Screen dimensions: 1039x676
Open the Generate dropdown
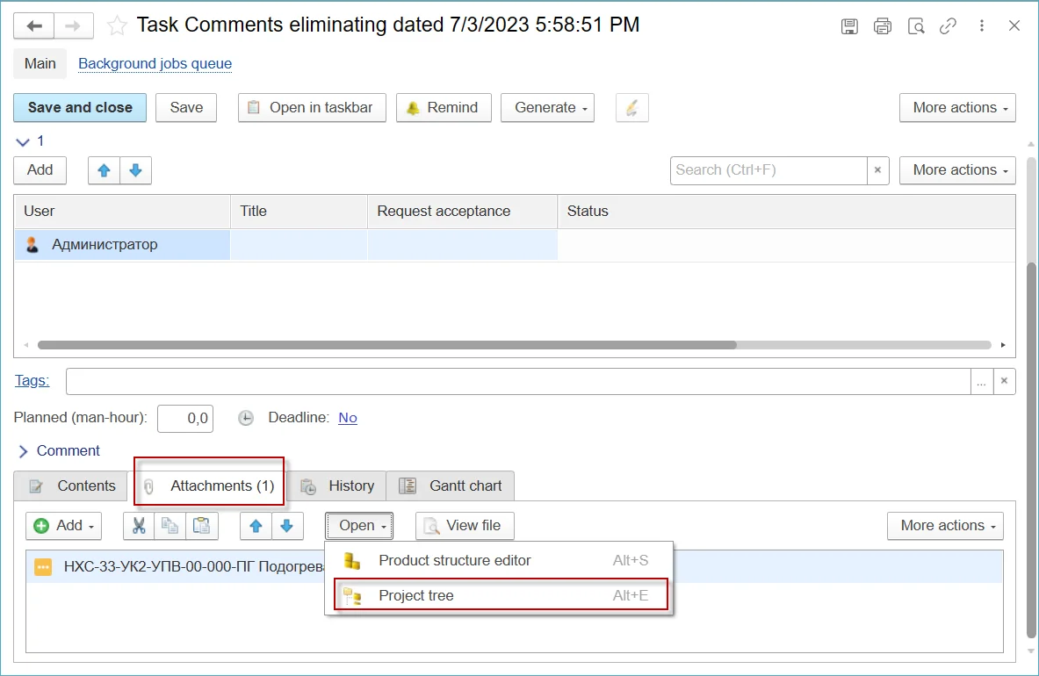click(x=547, y=108)
